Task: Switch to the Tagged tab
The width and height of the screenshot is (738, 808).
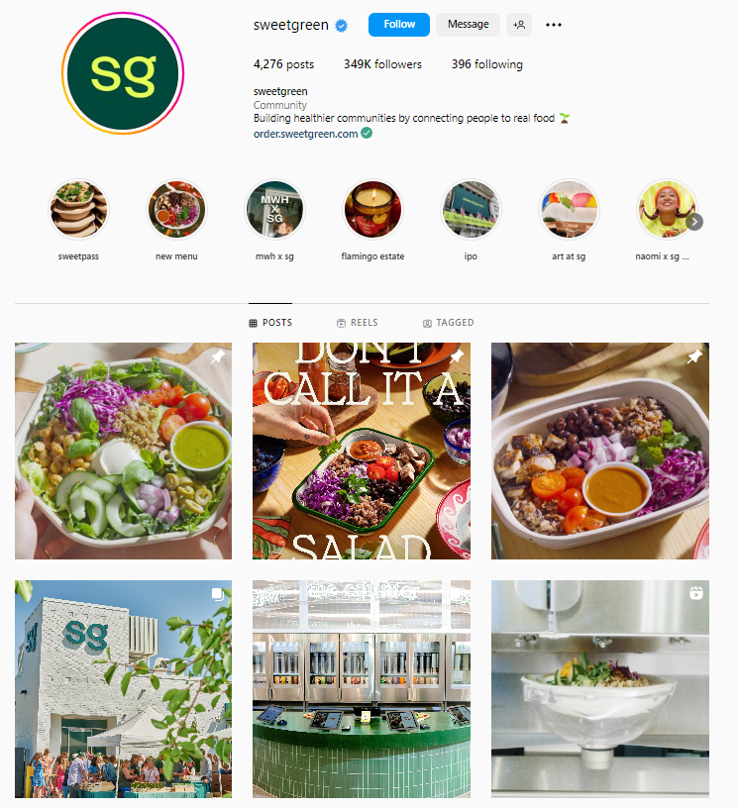Action: point(448,323)
